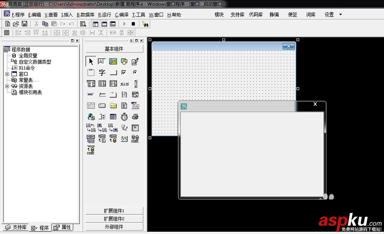The width and height of the screenshot is (384, 234).
Task: Select the list box component icon
Action: point(102,84)
